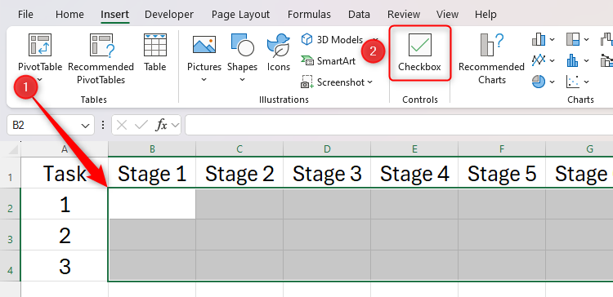Click inside the formula bar input
The image size is (613, 297).
[399, 125]
